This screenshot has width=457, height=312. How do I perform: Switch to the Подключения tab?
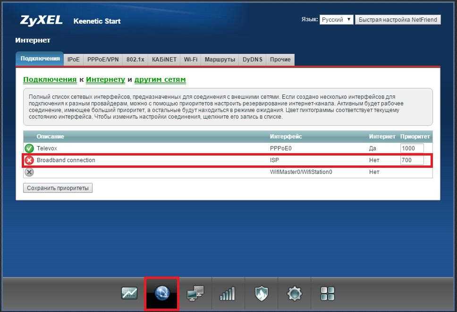pyautogui.click(x=40, y=59)
